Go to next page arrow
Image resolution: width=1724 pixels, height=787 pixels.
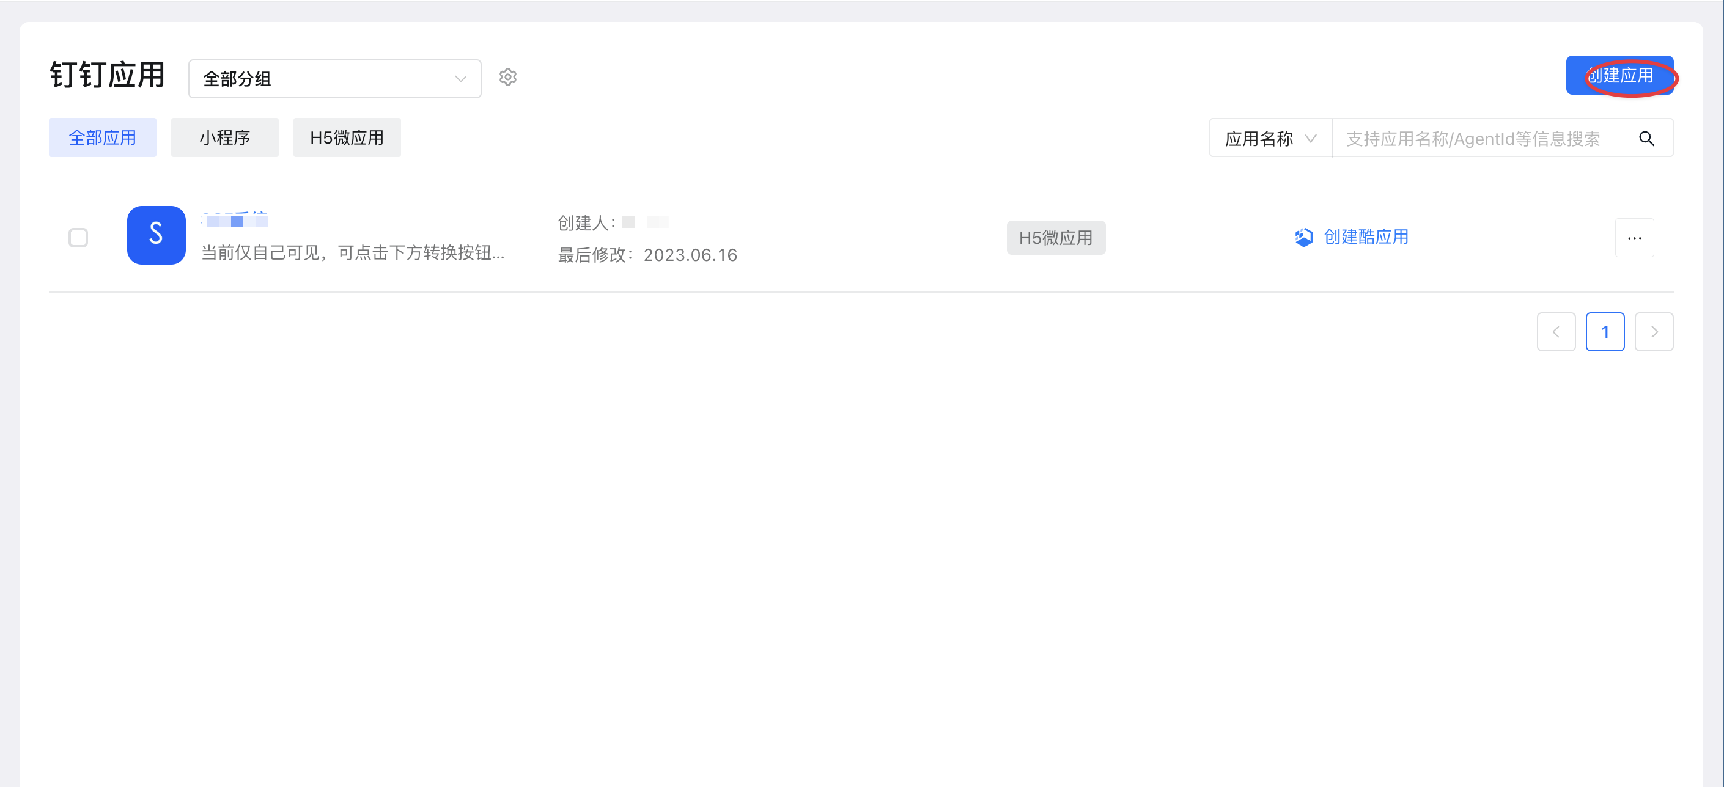[x=1654, y=332]
